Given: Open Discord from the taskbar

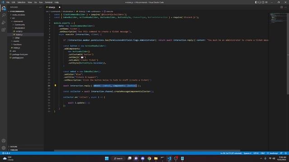Looking at the screenshot, I should [x=143, y=158].
